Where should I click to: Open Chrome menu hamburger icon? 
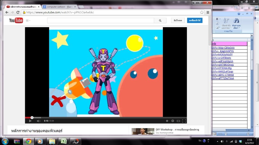(x=208, y=12)
